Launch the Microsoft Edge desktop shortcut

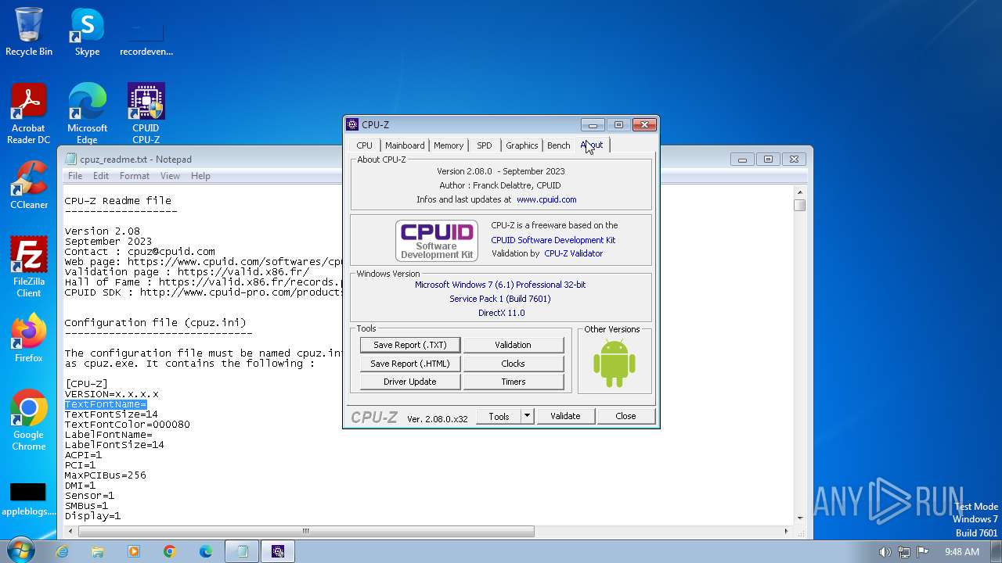(87, 113)
